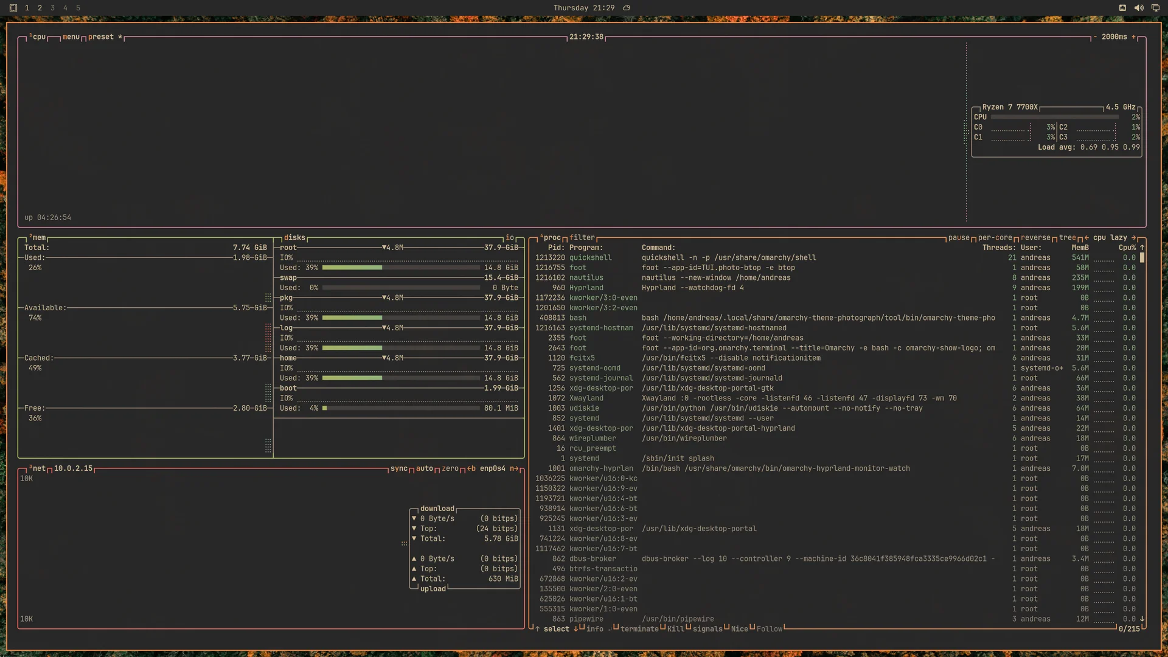Click the Cpu% sort up arrow
The width and height of the screenshot is (1168, 657).
(x=1142, y=248)
